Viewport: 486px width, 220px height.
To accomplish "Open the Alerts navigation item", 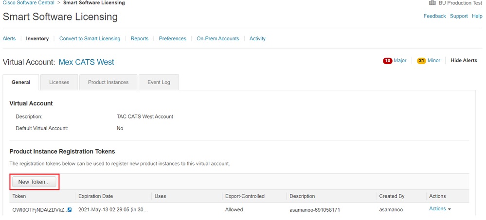I will pos(9,39).
